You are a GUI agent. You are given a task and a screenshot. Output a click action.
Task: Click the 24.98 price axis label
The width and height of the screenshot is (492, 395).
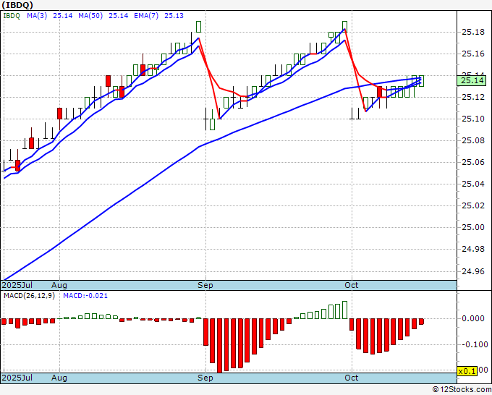pos(473,249)
